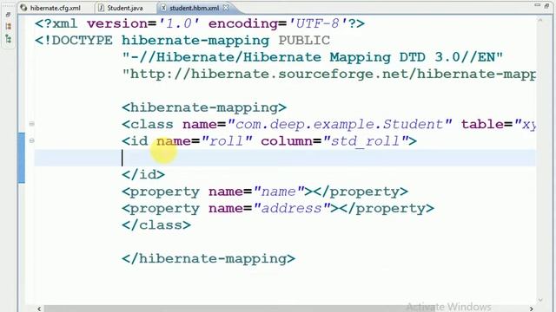This screenshot has width=556, height=312.
Task: Open the orange hierarchy view icon in left trim
Action: pos(8,27)
